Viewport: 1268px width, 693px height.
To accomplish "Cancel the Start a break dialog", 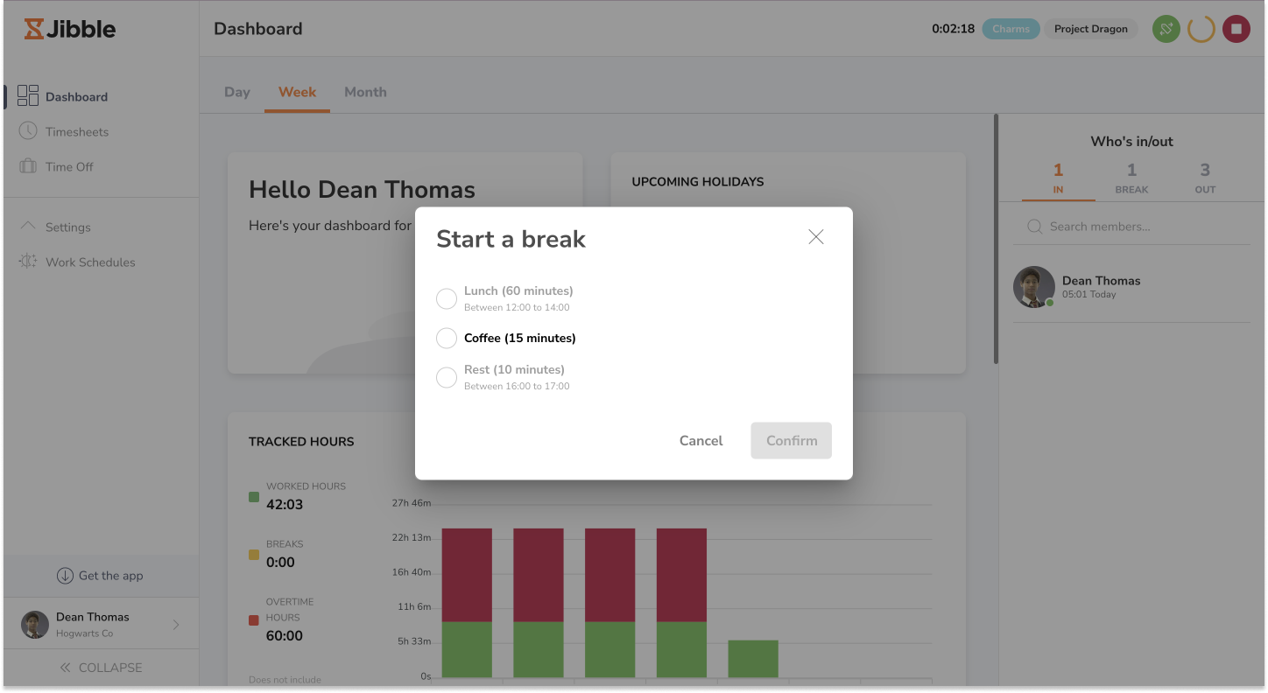I will (x=701, y=440).
